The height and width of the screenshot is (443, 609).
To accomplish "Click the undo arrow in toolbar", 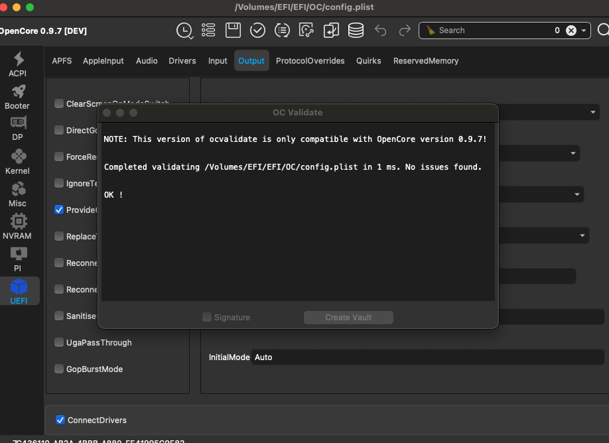I will click(x=381, y=31).
